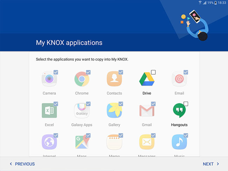Tap the Hangouts app icon

[x=179, y=110]
